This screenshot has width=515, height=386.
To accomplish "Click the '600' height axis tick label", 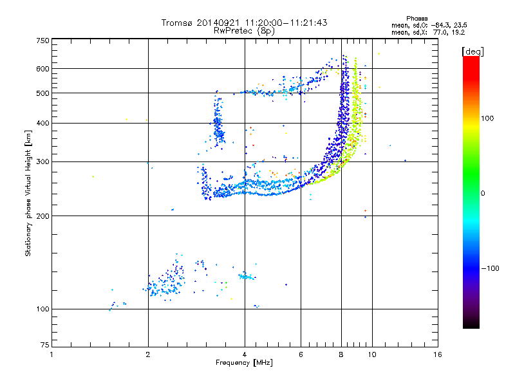I will click(x=42, y=69).
